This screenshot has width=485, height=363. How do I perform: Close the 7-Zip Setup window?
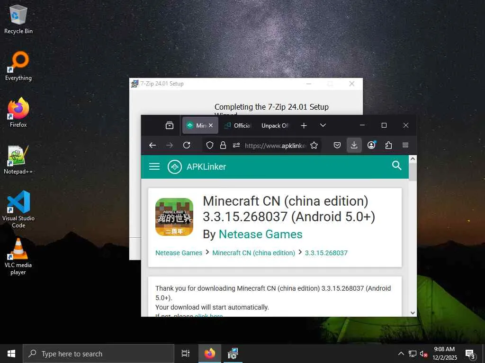[352, 84]
